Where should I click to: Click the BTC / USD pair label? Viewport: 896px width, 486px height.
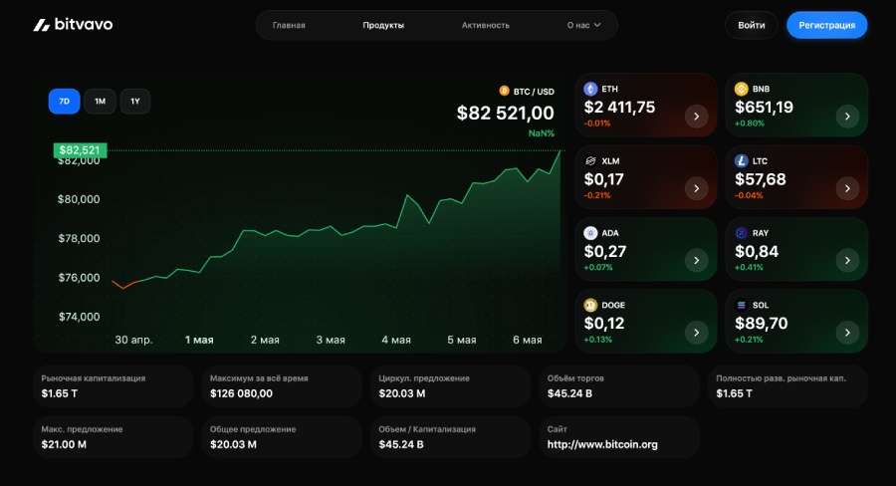point(534,92)
